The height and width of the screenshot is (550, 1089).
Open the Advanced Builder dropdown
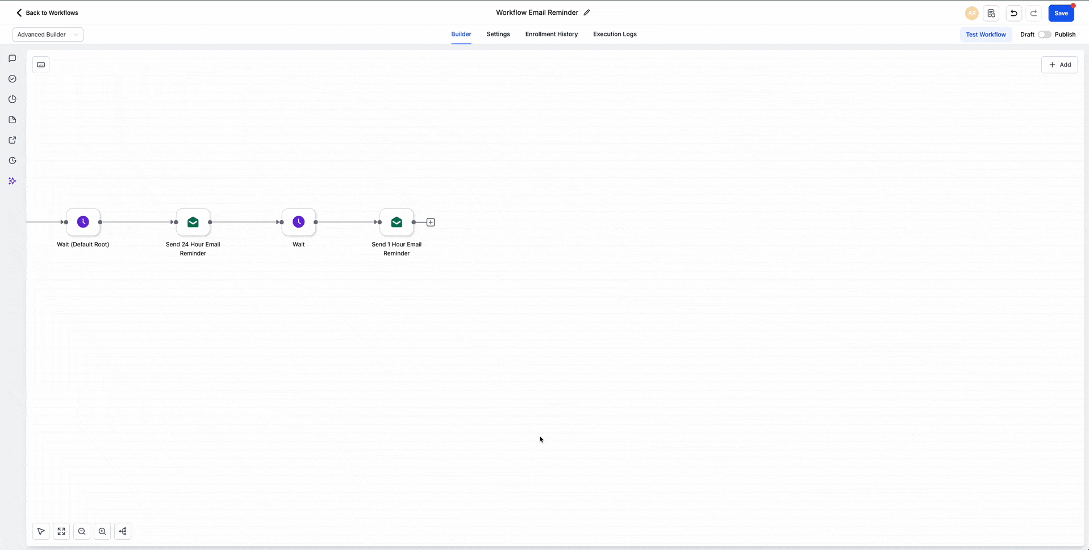48,35
